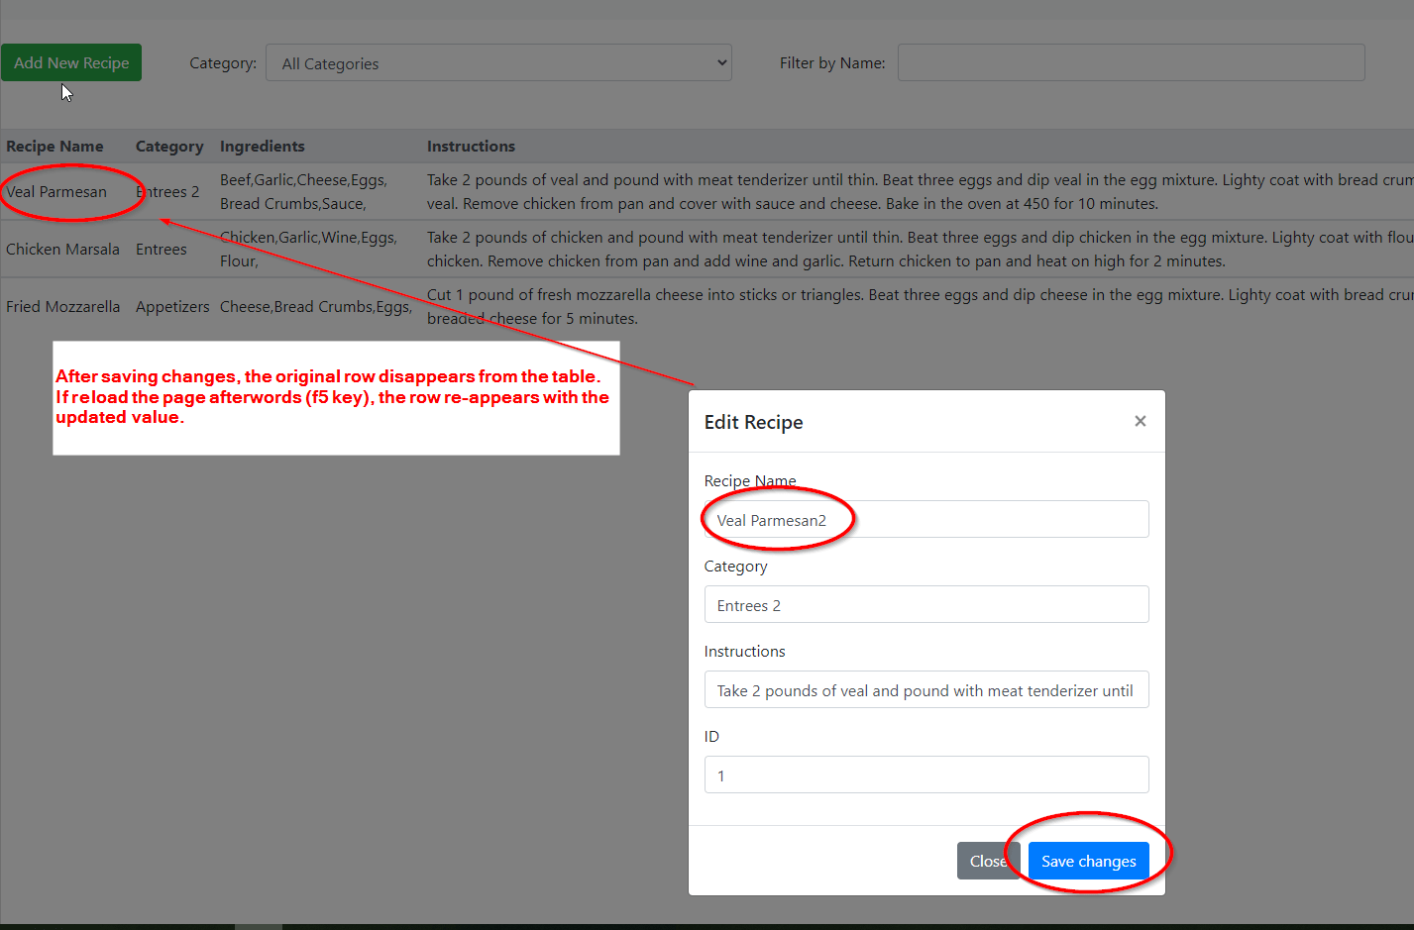Open the All Categories dropdown

pyautogui.click(x=498, y=62)
